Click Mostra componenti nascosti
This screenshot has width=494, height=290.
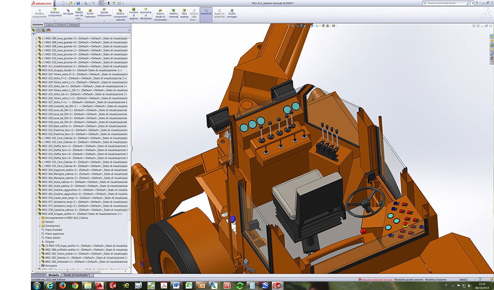[120, 14]
